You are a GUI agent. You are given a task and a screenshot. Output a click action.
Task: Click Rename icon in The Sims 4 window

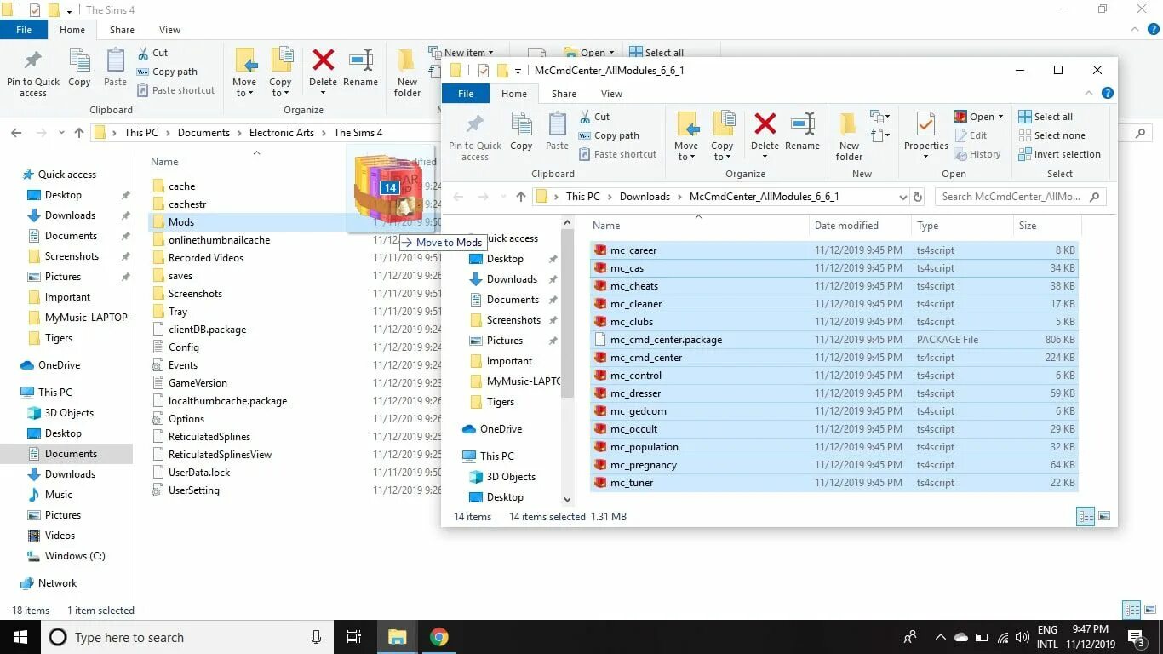[360, 61]
